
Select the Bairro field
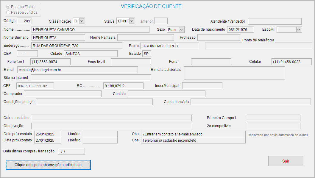pyautogui.click(x=169, y=46)
